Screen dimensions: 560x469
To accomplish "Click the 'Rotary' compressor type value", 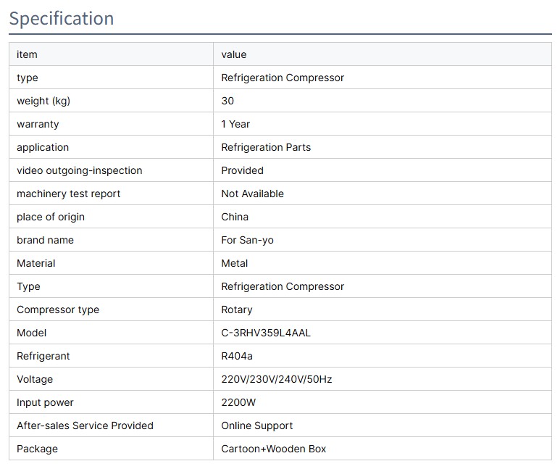I will 237,310.
